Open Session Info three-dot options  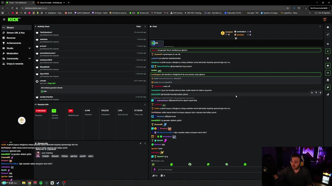pos(145,104)
